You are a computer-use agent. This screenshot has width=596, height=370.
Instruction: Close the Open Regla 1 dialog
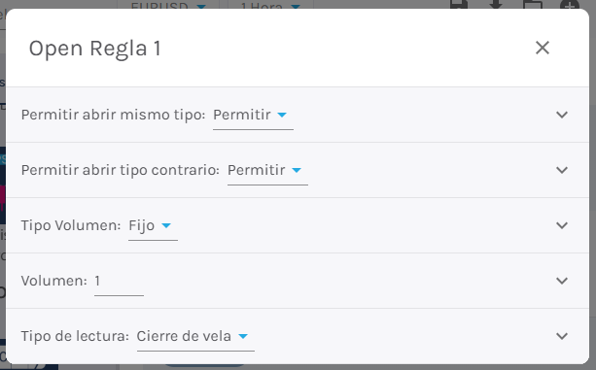(x=542, y=48)
